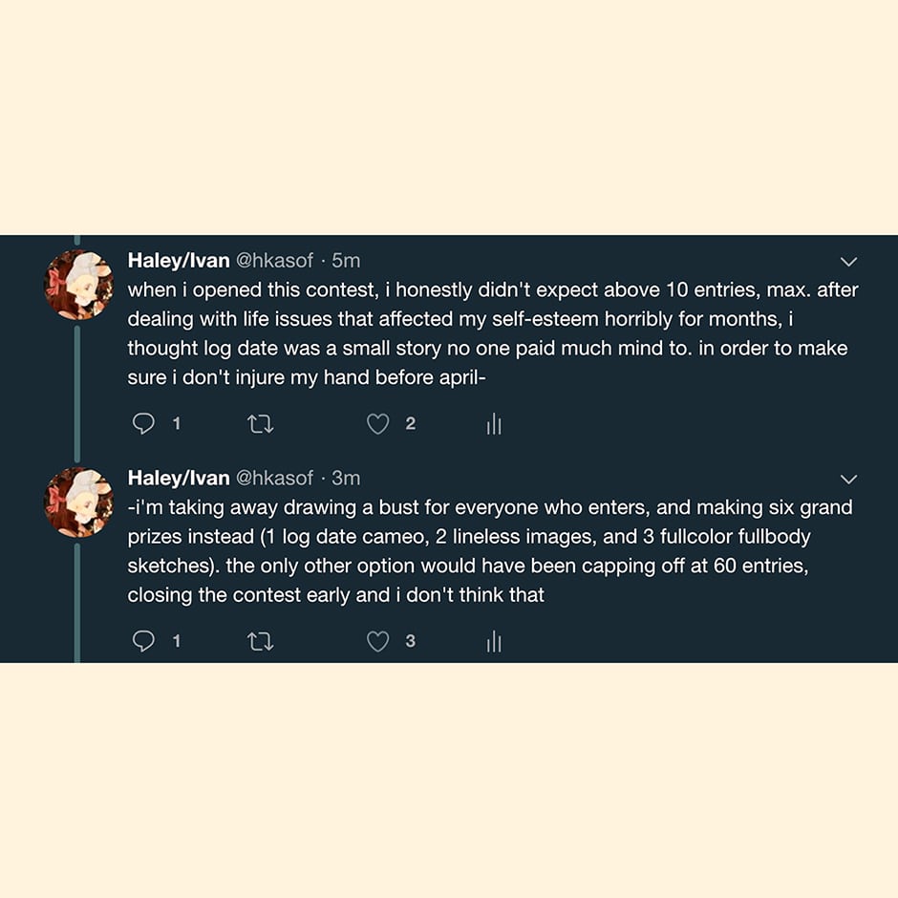The width and height of the screenshot is (898, 898).
Task: Open the more-options chevron on the 3m tweet
Action: coord(847,479)
